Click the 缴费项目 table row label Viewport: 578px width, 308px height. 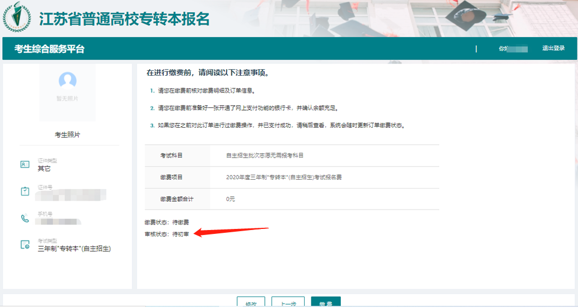tap(171, 177)
